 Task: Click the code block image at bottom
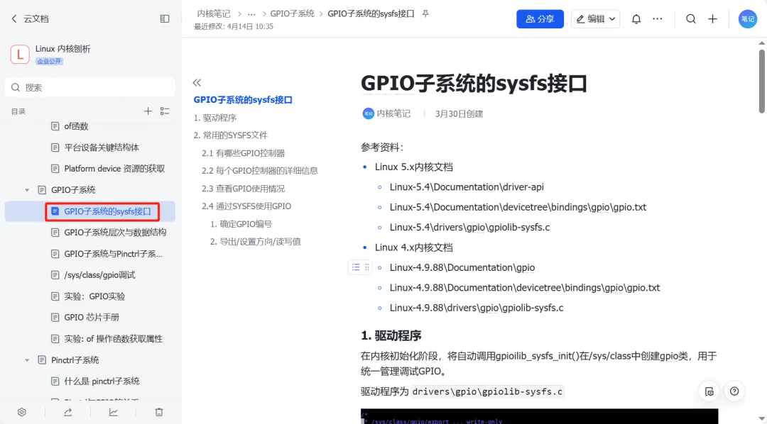point(540,416)
